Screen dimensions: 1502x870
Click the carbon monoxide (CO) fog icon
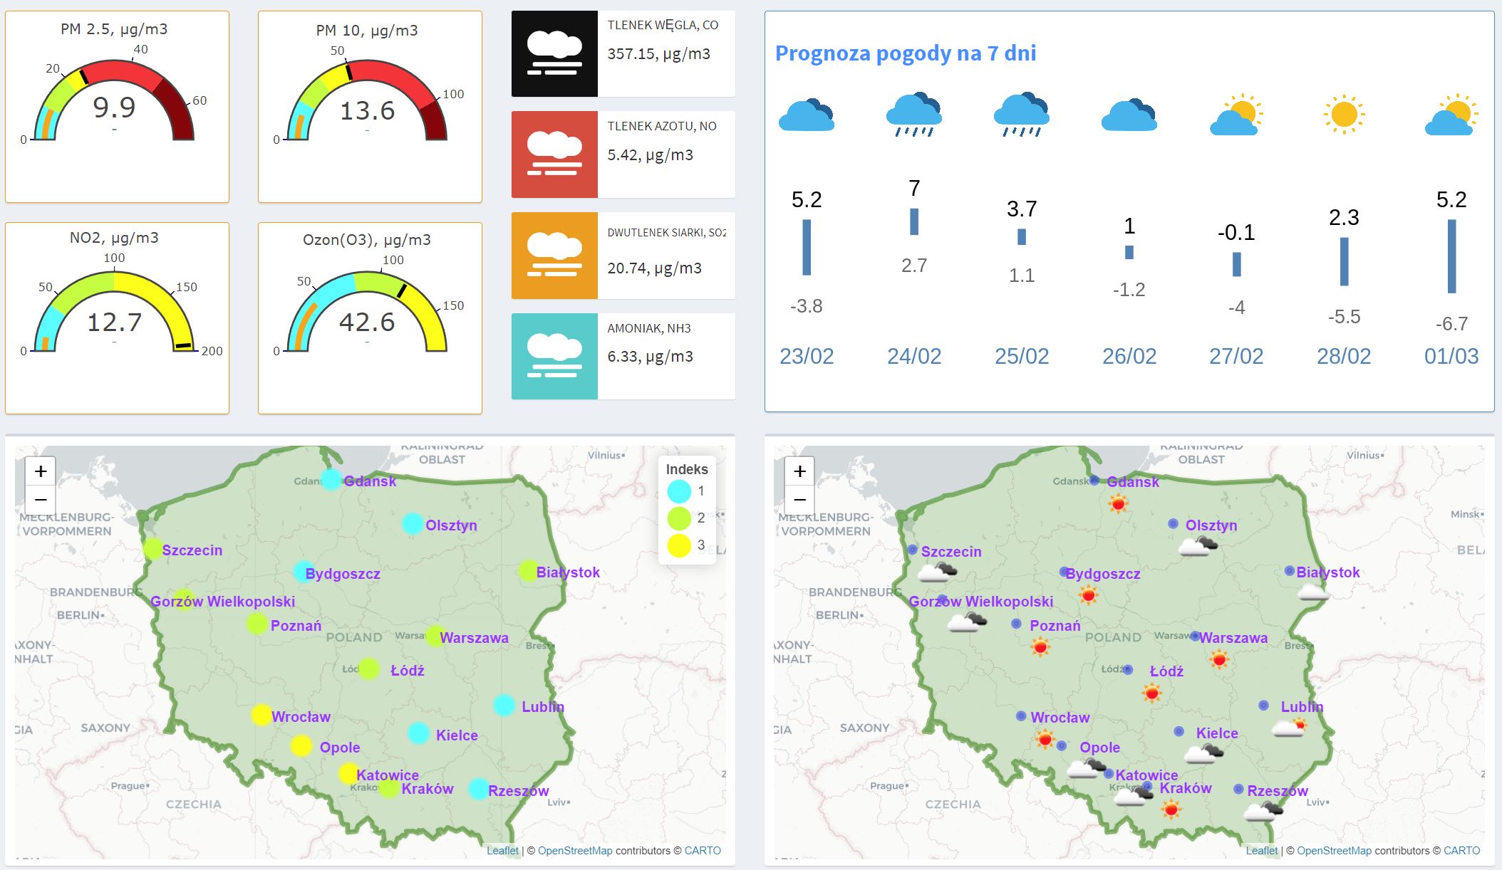[x=554, y=53]
